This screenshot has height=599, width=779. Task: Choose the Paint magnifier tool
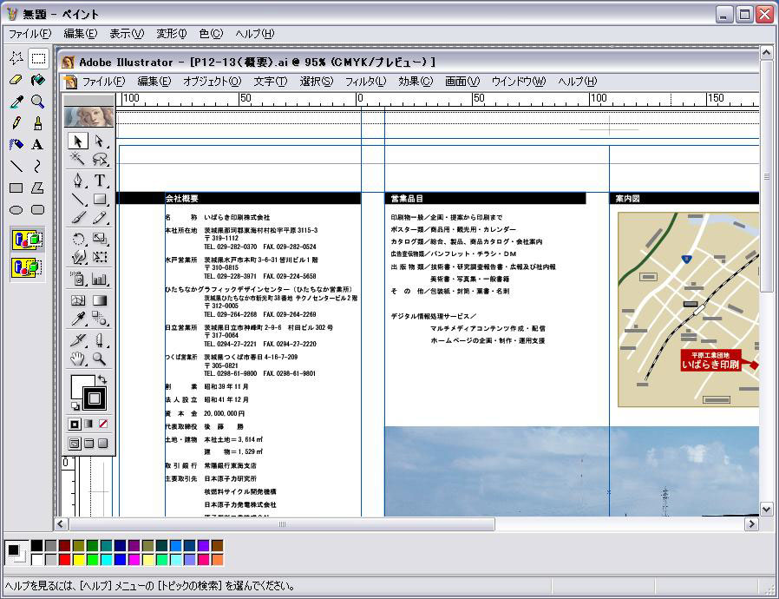[x=38, y=102]
